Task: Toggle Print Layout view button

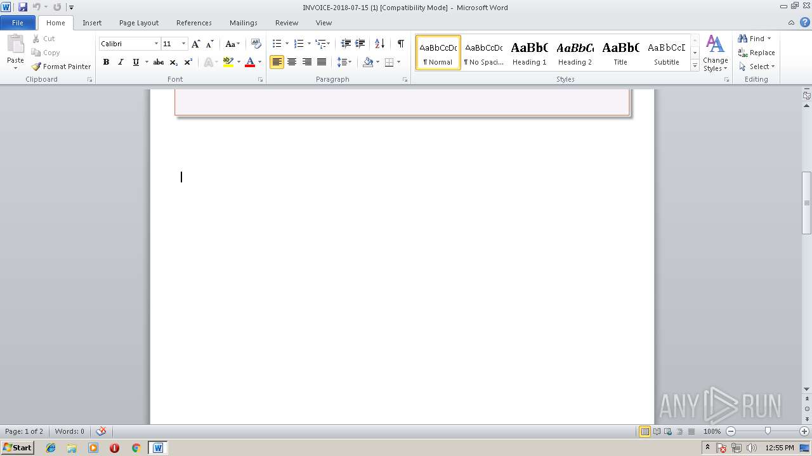Action: click(645, 431)
